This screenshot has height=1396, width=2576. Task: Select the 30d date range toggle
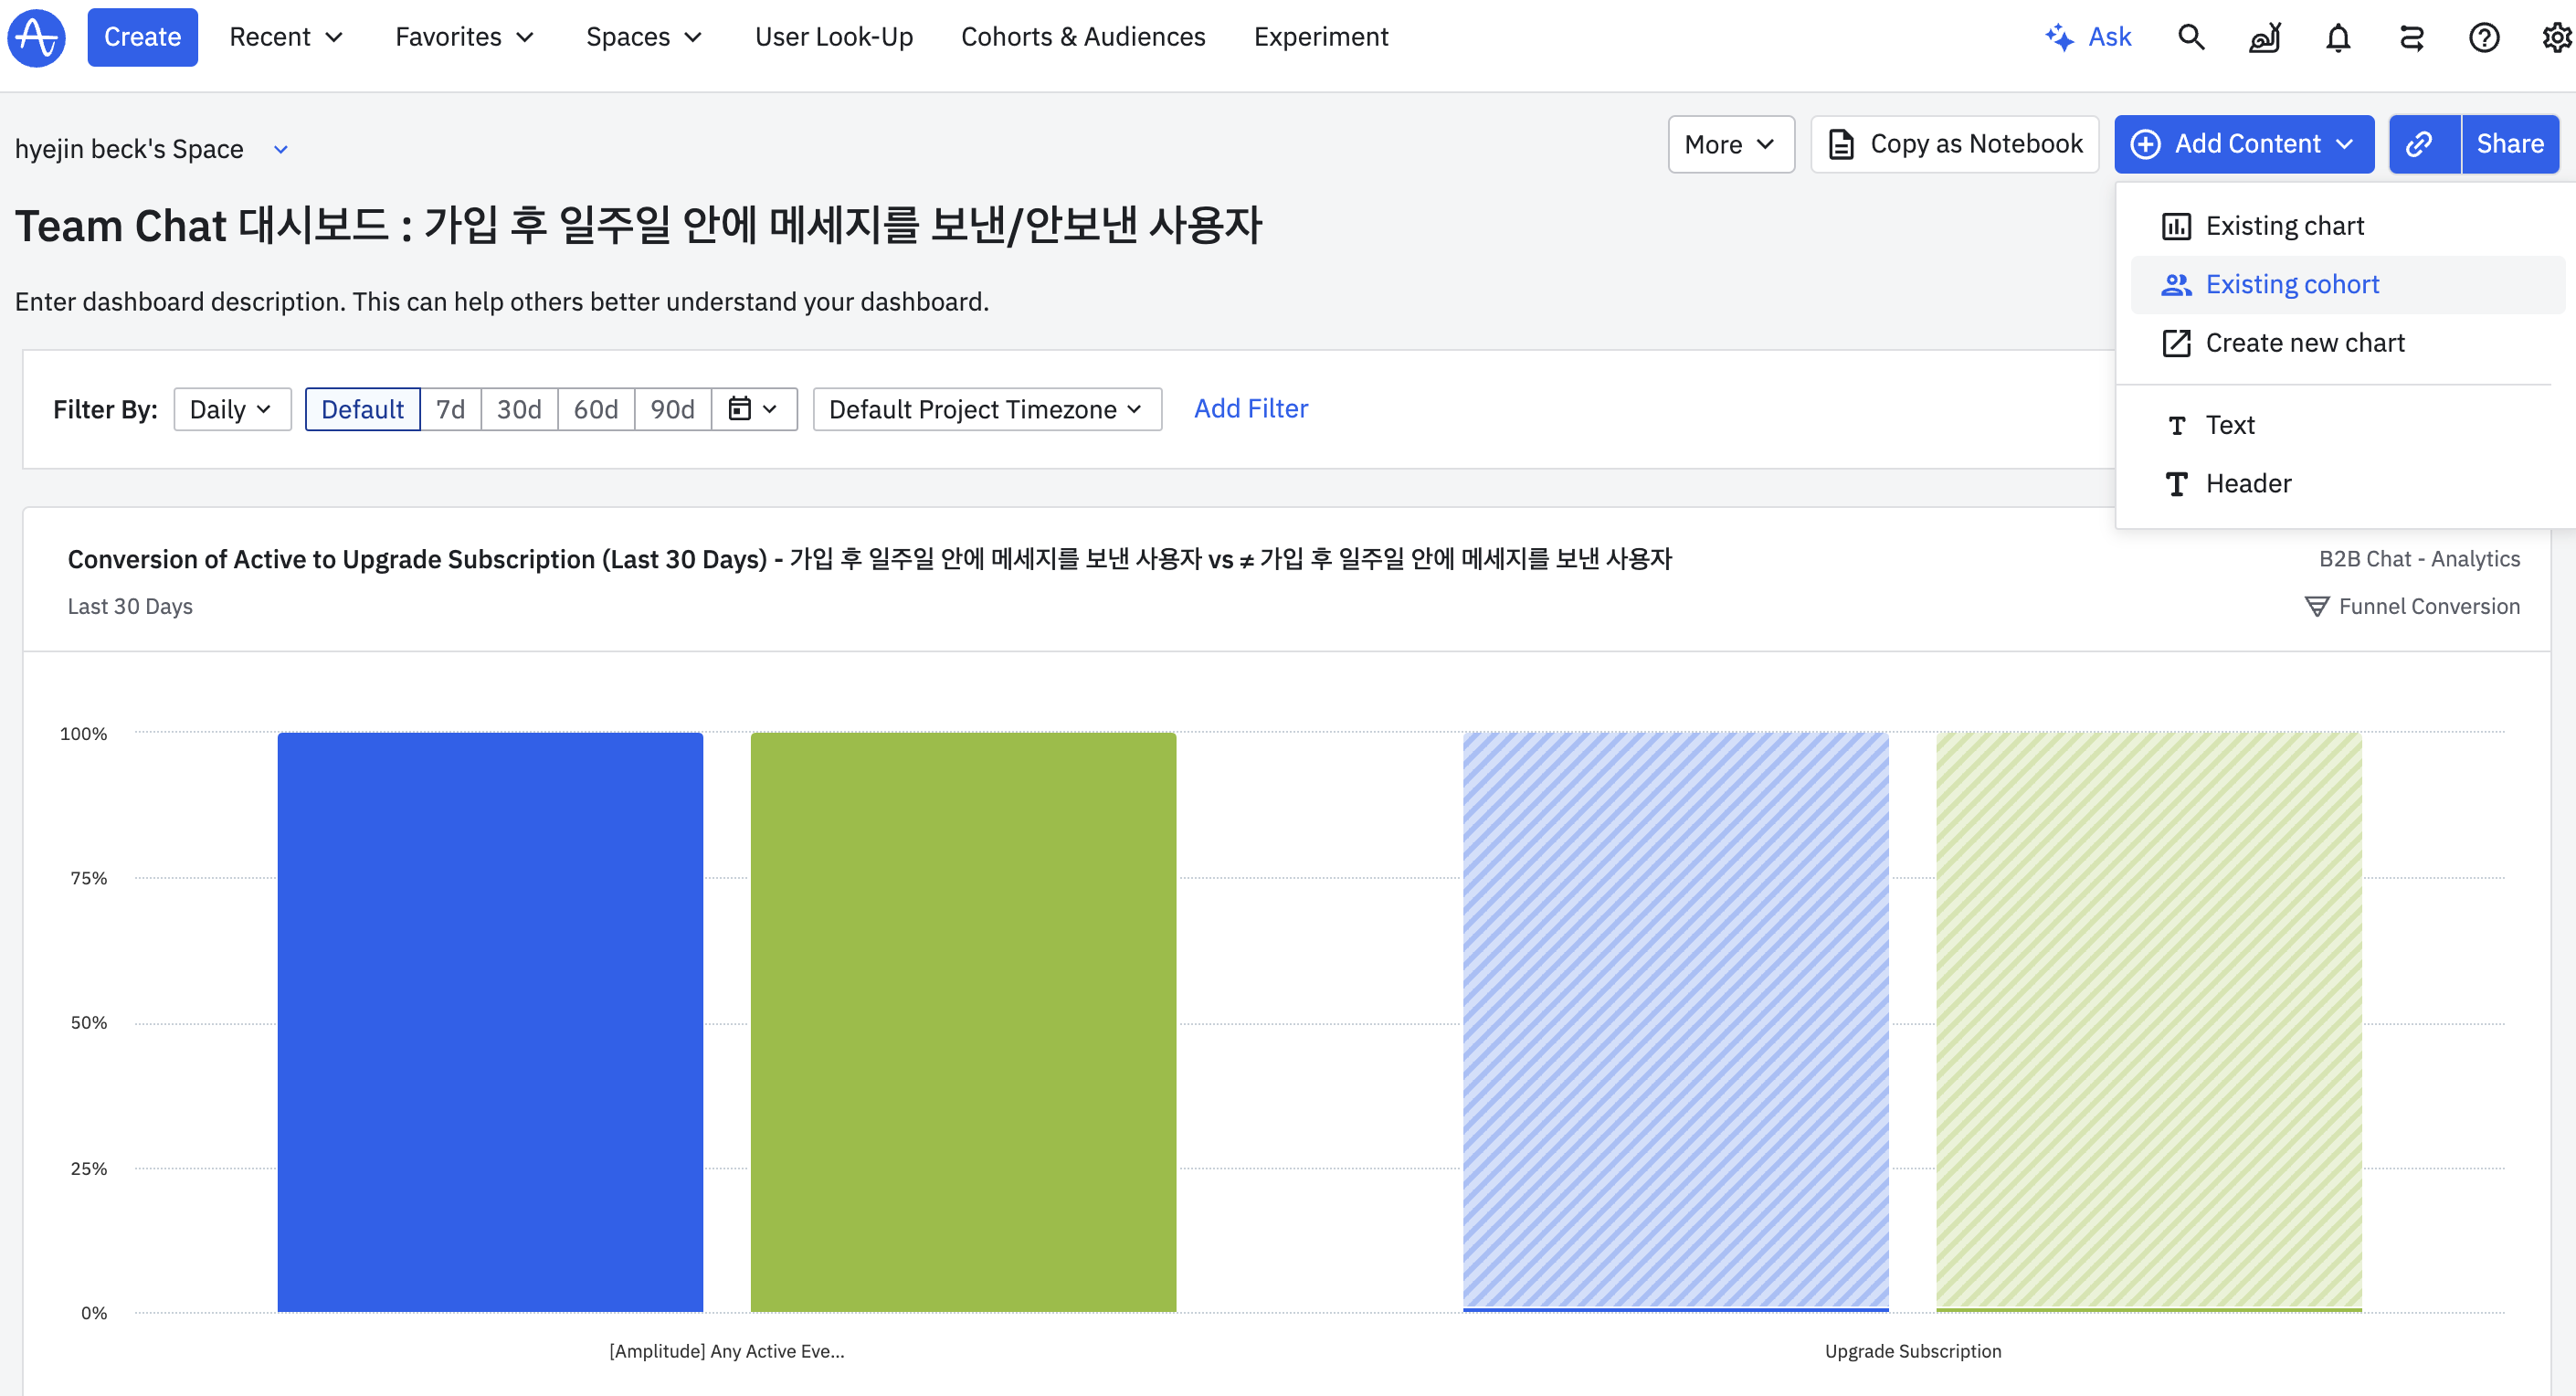coord(519,409)
